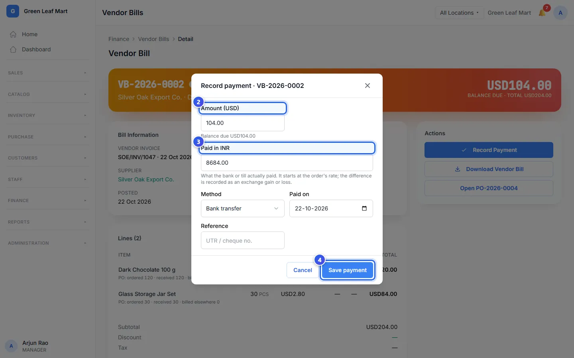Viewport: 574px width, 358px height.
Task: Focus the Reference UTR / cheque field
Action: pyautogui.click(x=243, y=240)
